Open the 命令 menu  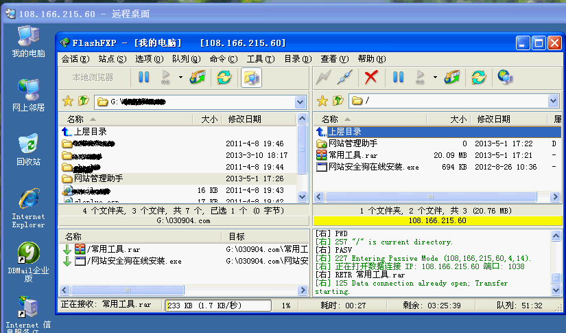click(224, 59)
